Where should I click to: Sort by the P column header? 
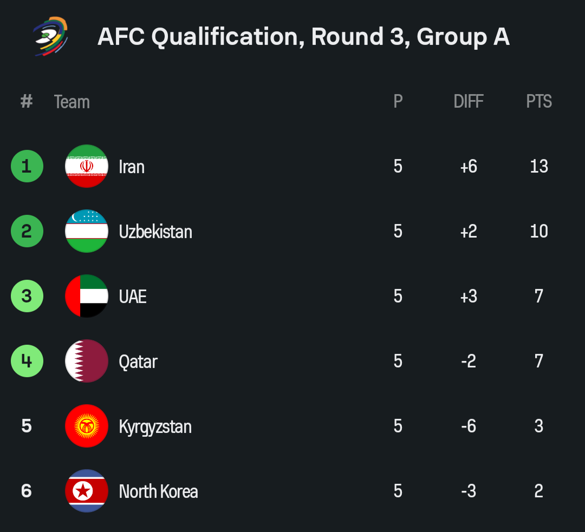[398, 102]
